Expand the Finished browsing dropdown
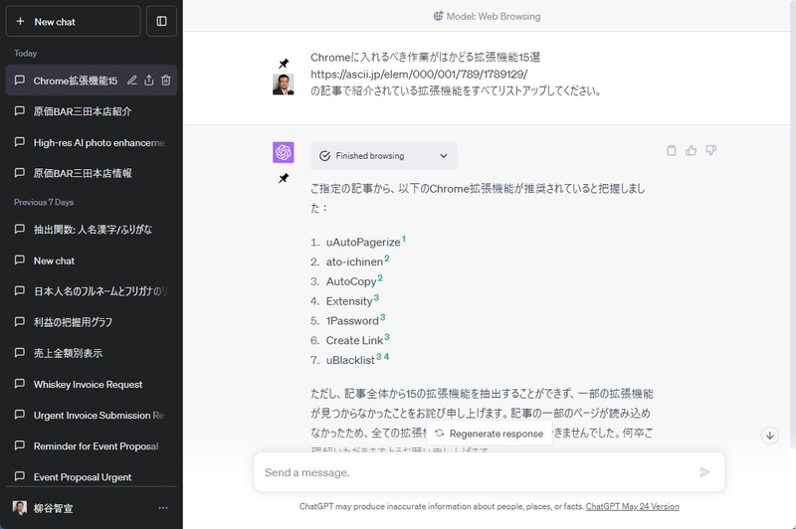 click(x=384, y=156)
